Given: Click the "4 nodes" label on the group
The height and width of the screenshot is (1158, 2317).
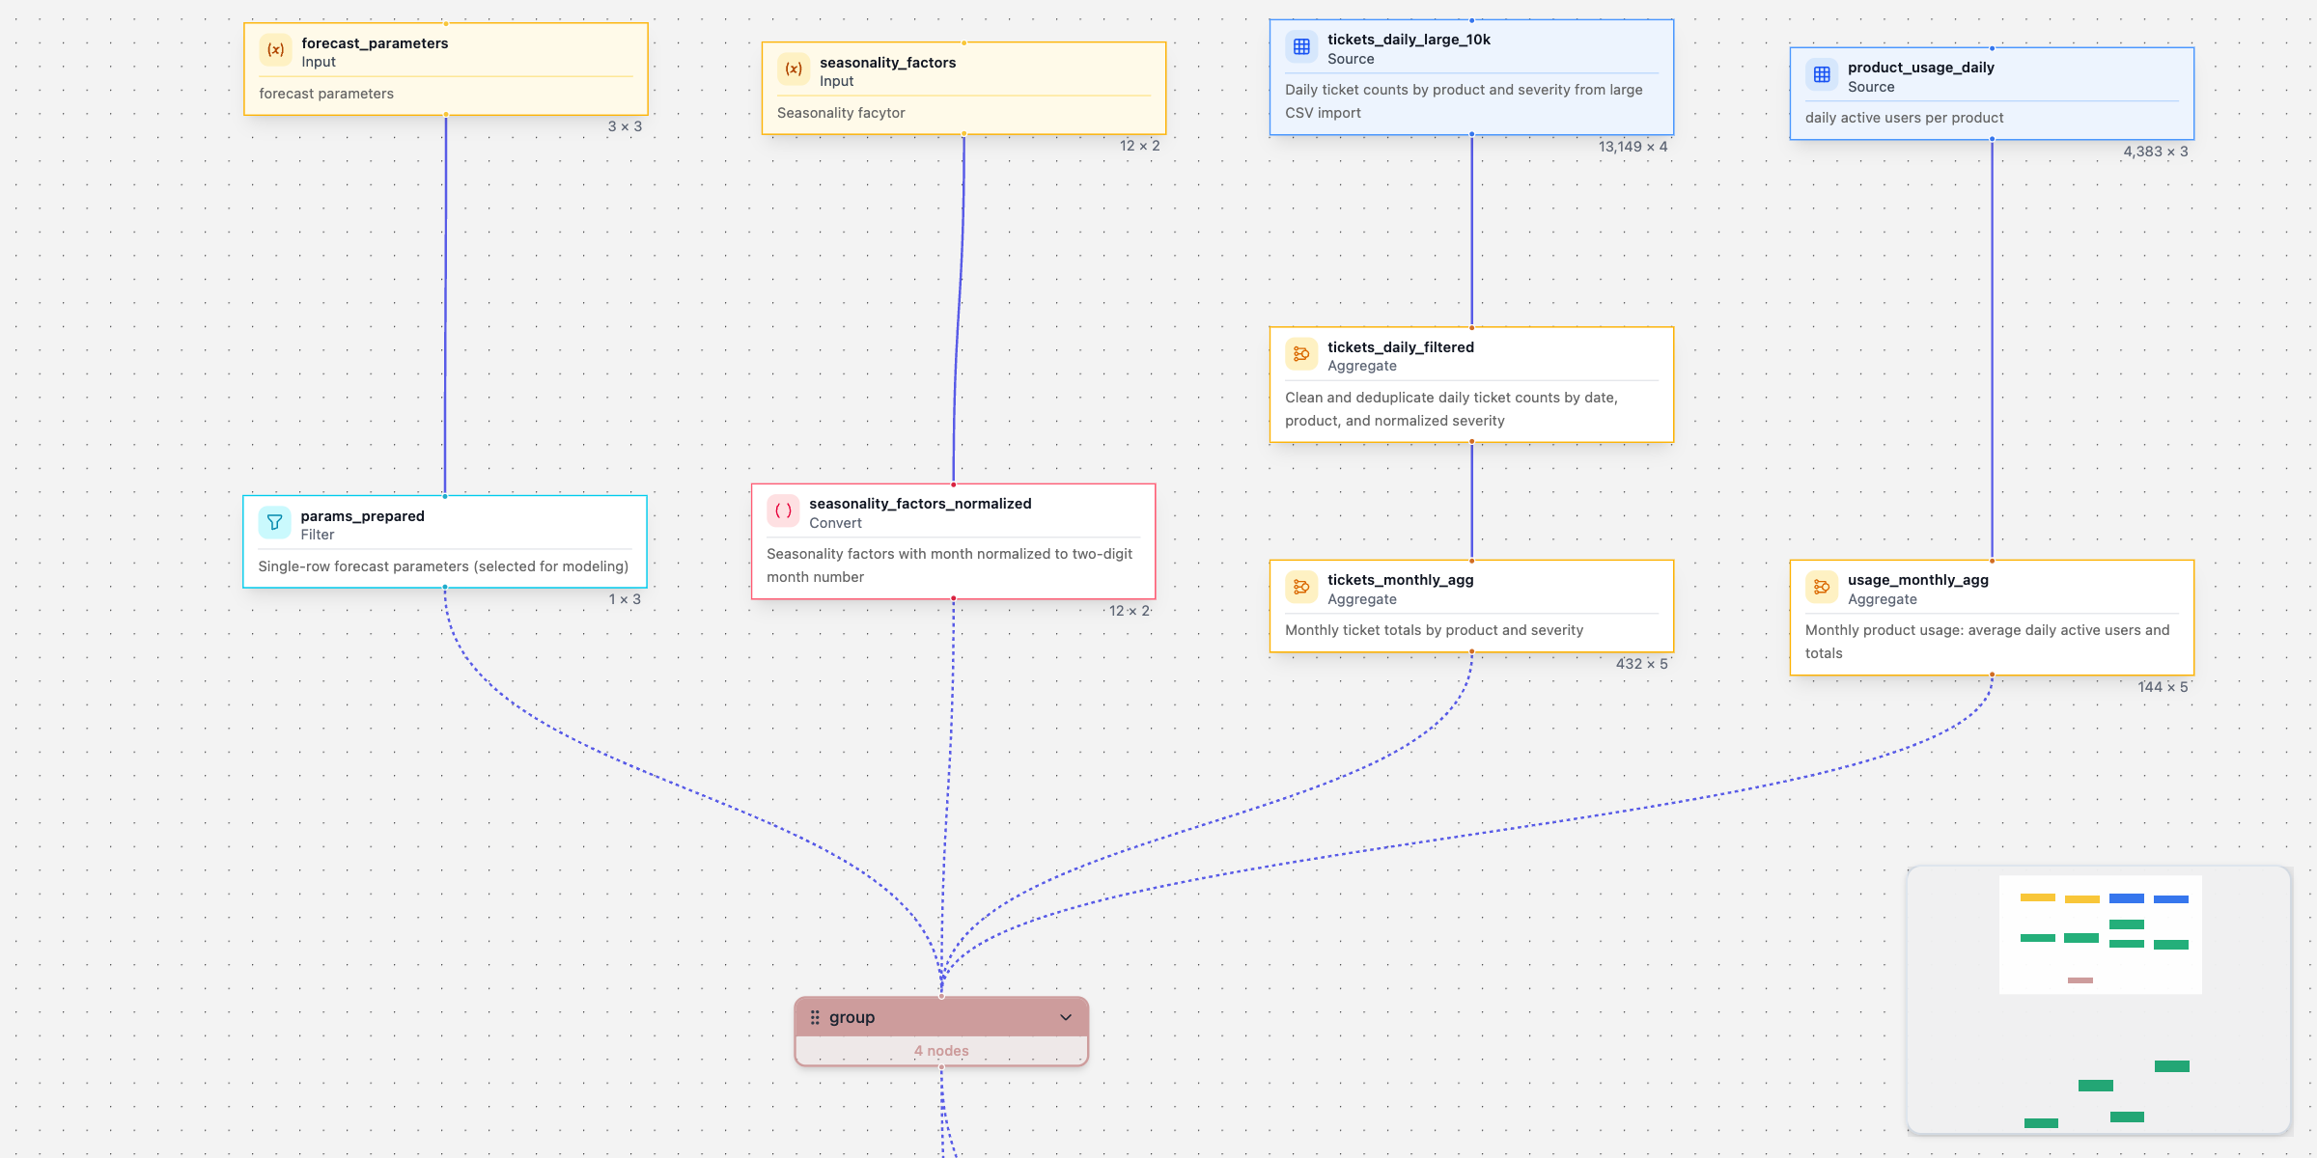Looking at the screenshot, I should click(x=941, y=1050).
